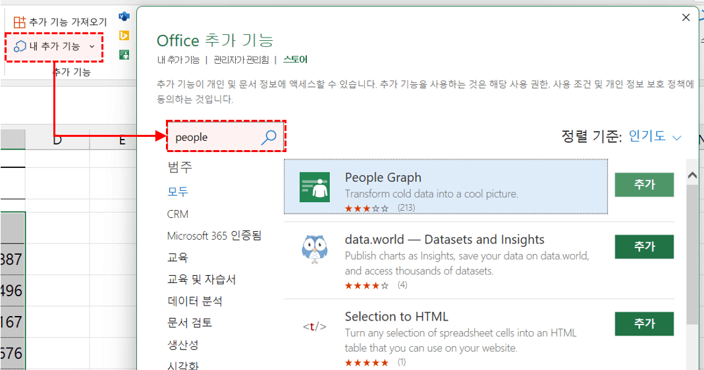Filter by the CRM category
Image resolution: width=704 pixels, height=370 pixels.
pos(177,214)
